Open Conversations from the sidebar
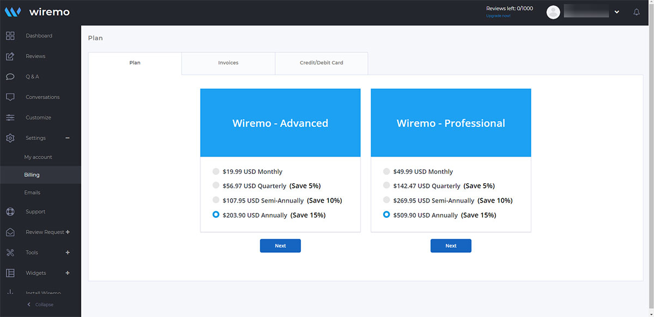Screen dimensions: 654x317 [x=43, y=97]
